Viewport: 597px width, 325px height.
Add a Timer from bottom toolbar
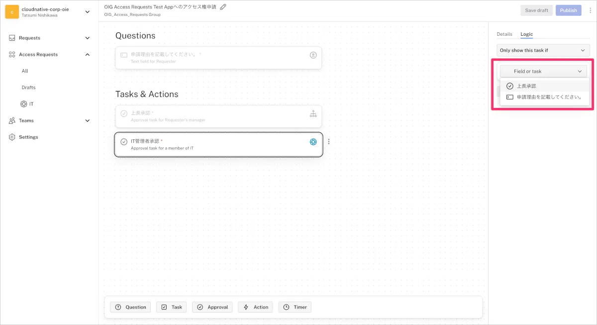click(295, 307)
